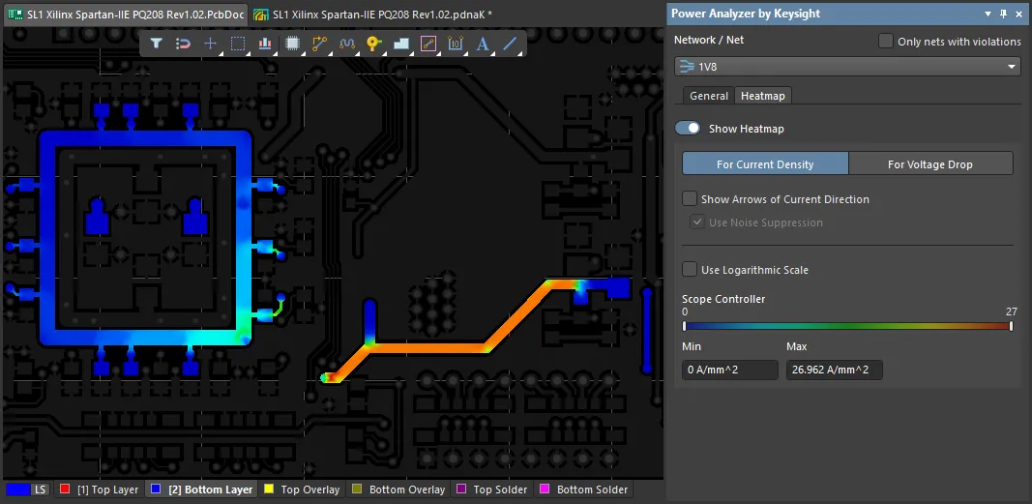Edit the Min current density field
This screenshot has width=1032, height=504.
(730, 370)
